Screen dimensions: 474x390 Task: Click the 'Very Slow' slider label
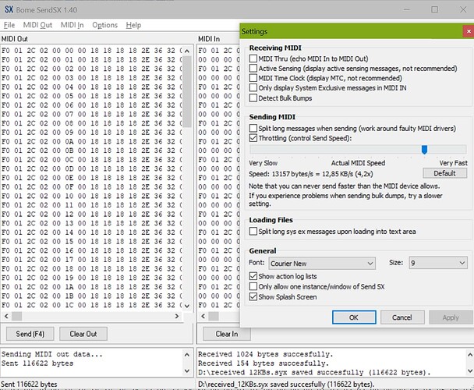tap(263, 163)
